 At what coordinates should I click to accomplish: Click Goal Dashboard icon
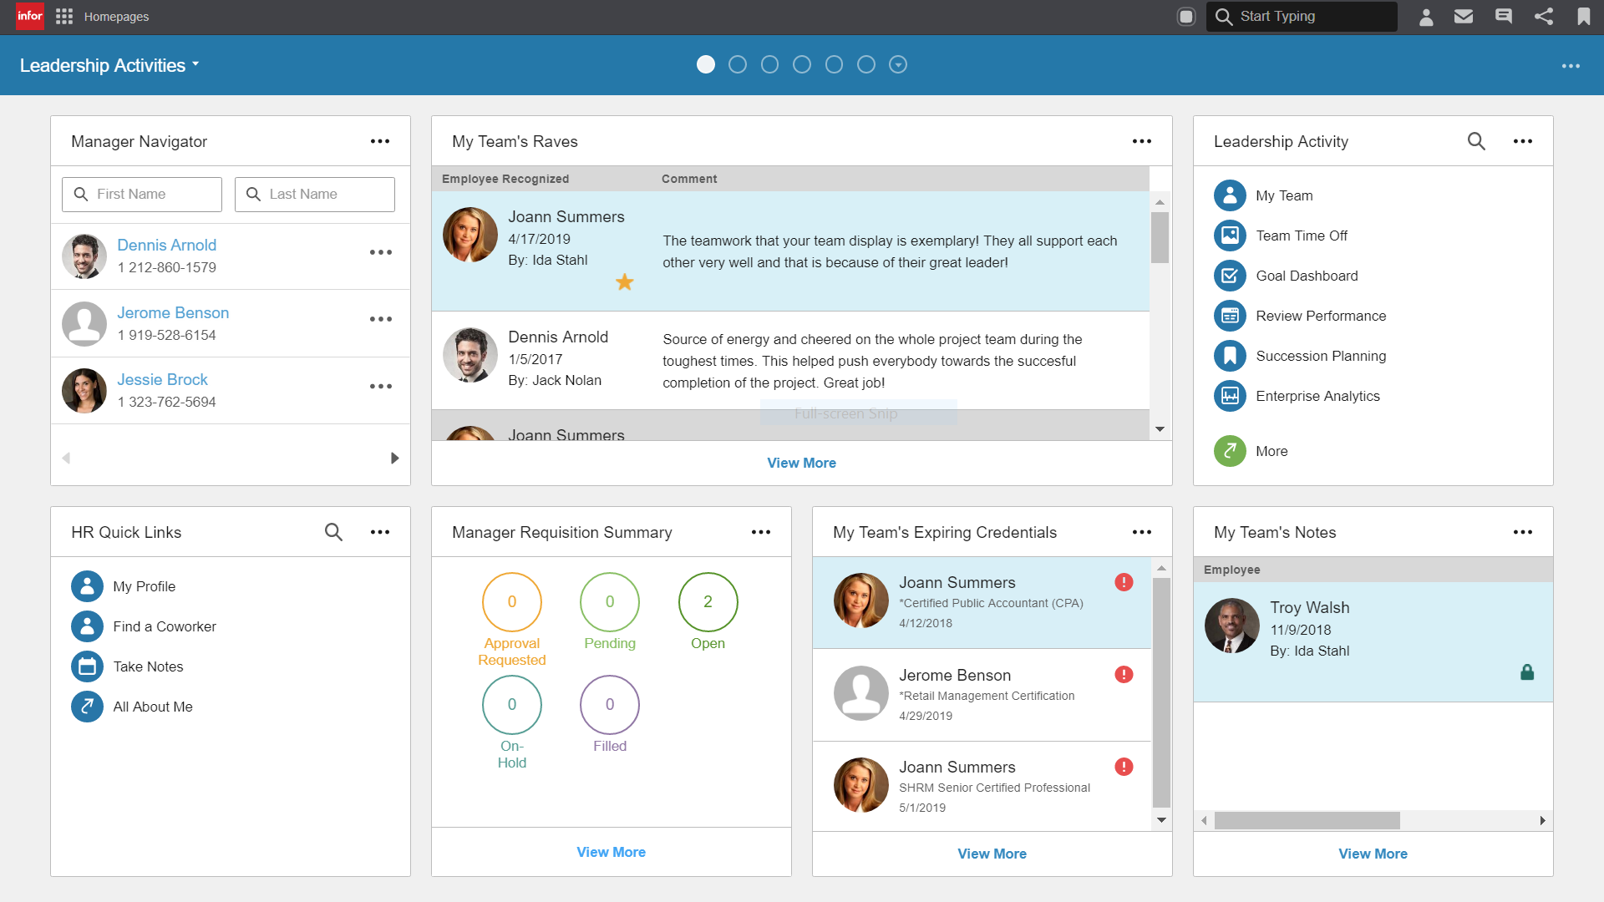pos(1230,276)
